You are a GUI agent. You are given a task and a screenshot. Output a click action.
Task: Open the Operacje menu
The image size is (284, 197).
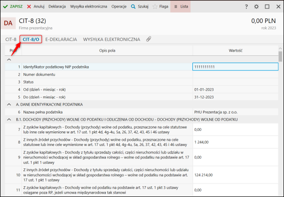pos(119,7)
